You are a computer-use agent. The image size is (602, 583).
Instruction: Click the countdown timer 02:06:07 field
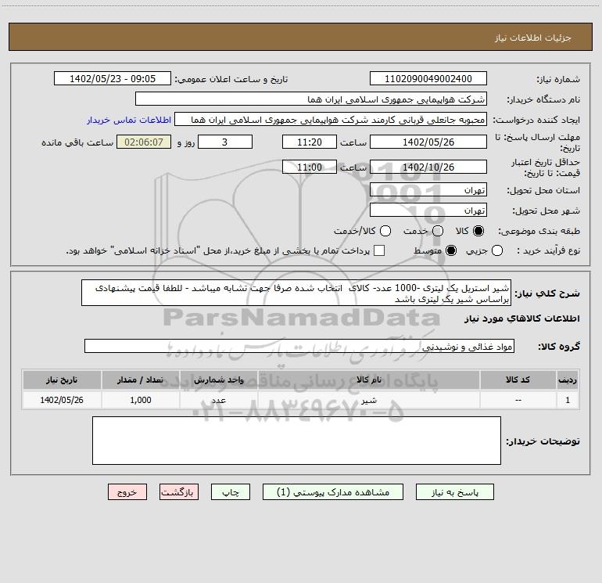pyautogui.click(x=144, y=142)
